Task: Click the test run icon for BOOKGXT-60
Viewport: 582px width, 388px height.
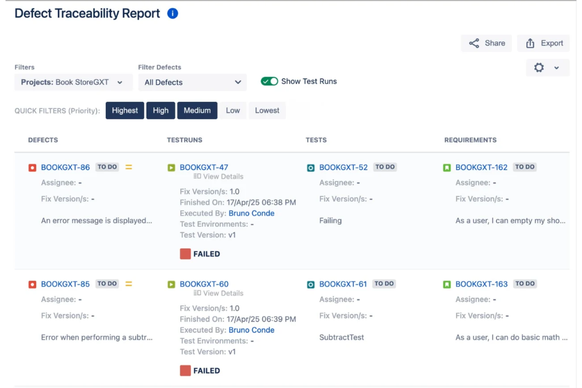Action: tap(171, 284)
